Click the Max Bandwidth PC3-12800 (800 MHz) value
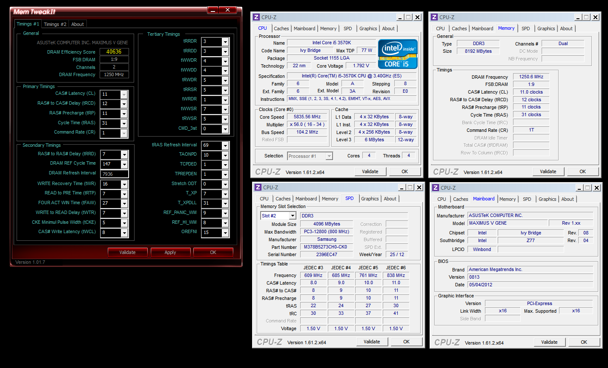The image size is (608, 368). 326,232
